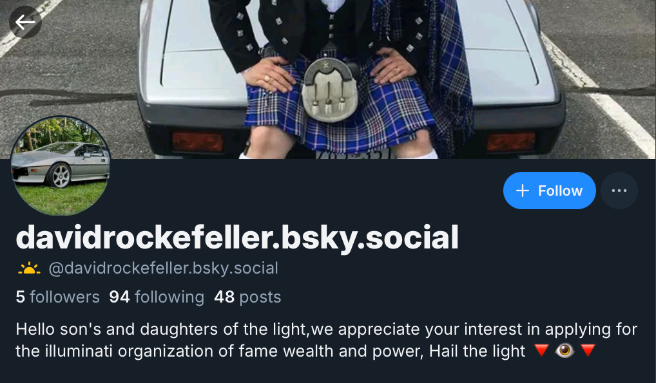This screenshot has width=656, height=383.
Task: Click the last red triangle emoji
Action: click(x=588, y=350)
